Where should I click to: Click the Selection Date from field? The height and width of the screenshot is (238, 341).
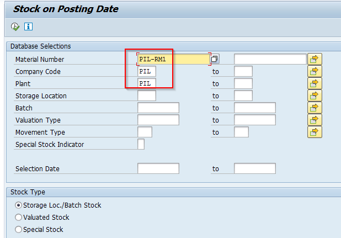click(x=158, y=168)
